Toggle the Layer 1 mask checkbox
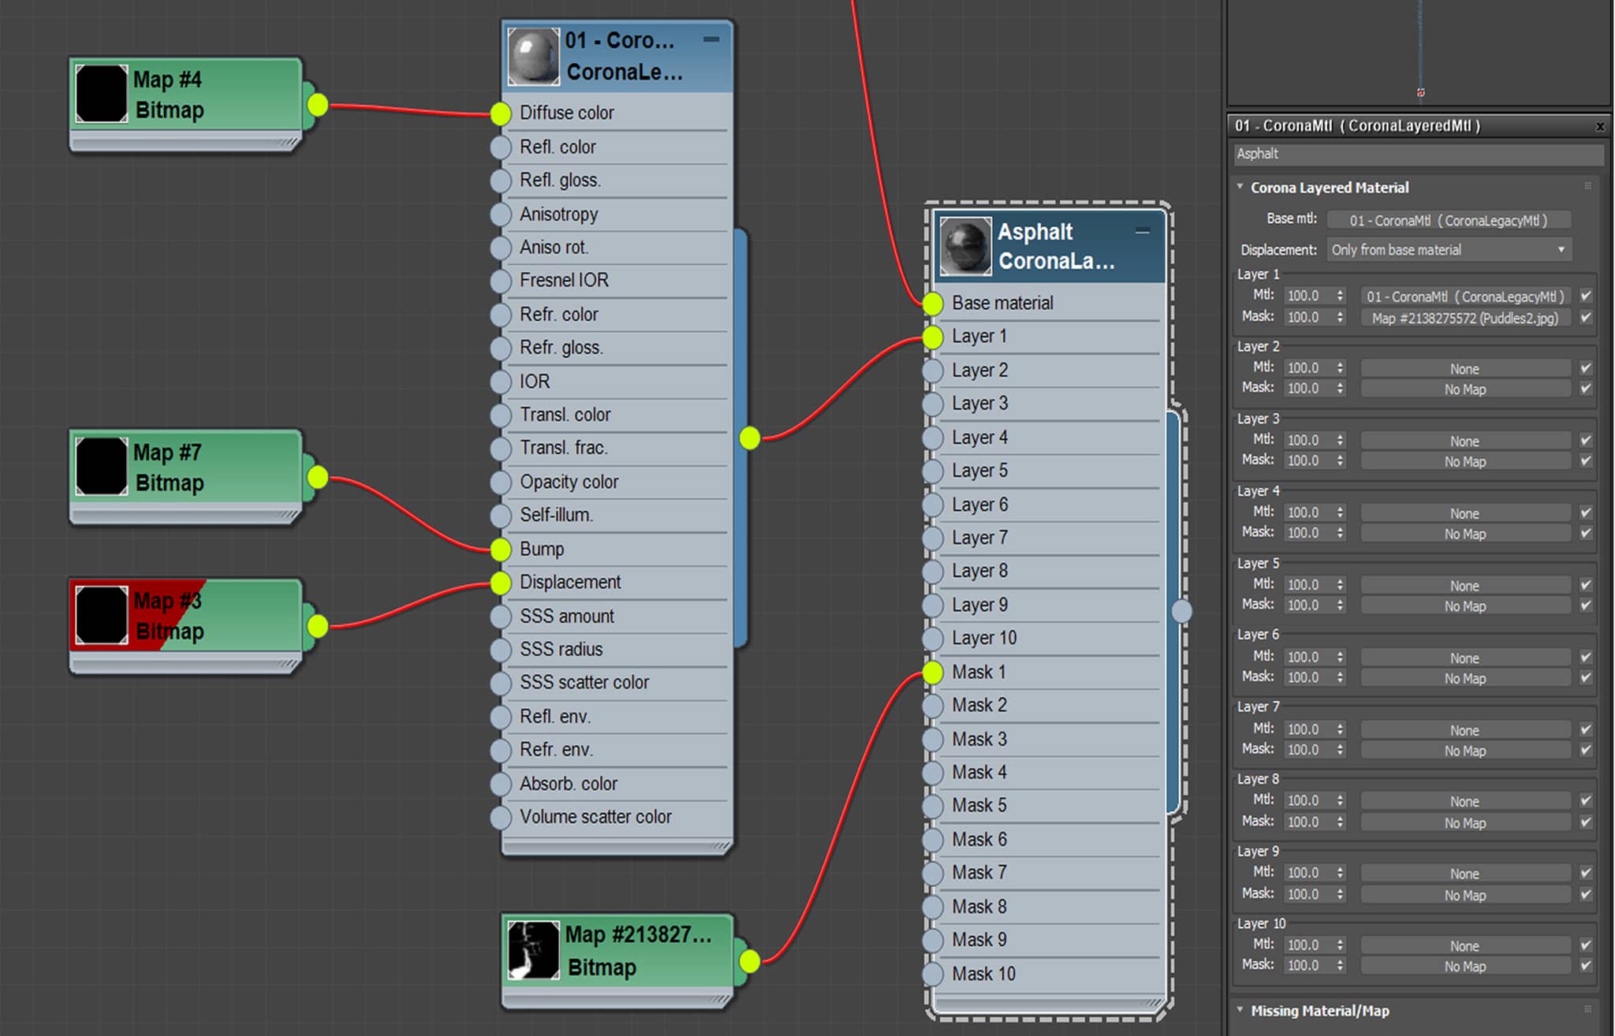The height and width of the screenshot is (1036, 1615). click(x=1586, y=318)
